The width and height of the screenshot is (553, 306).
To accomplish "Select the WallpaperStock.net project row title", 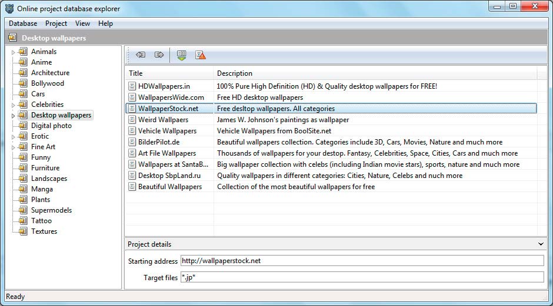I will point(168,109).
